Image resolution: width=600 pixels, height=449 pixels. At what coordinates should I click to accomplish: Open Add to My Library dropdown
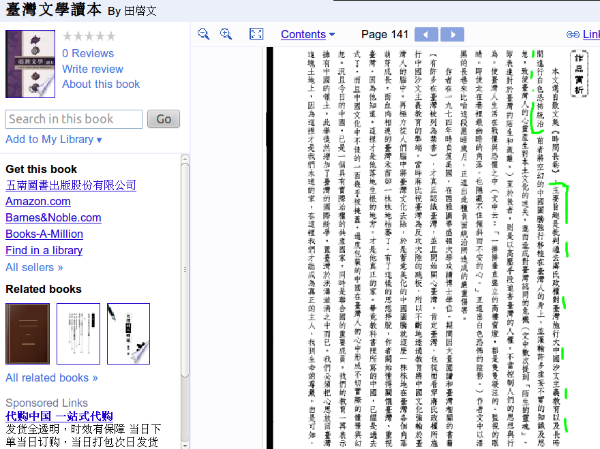coord(54,139)
